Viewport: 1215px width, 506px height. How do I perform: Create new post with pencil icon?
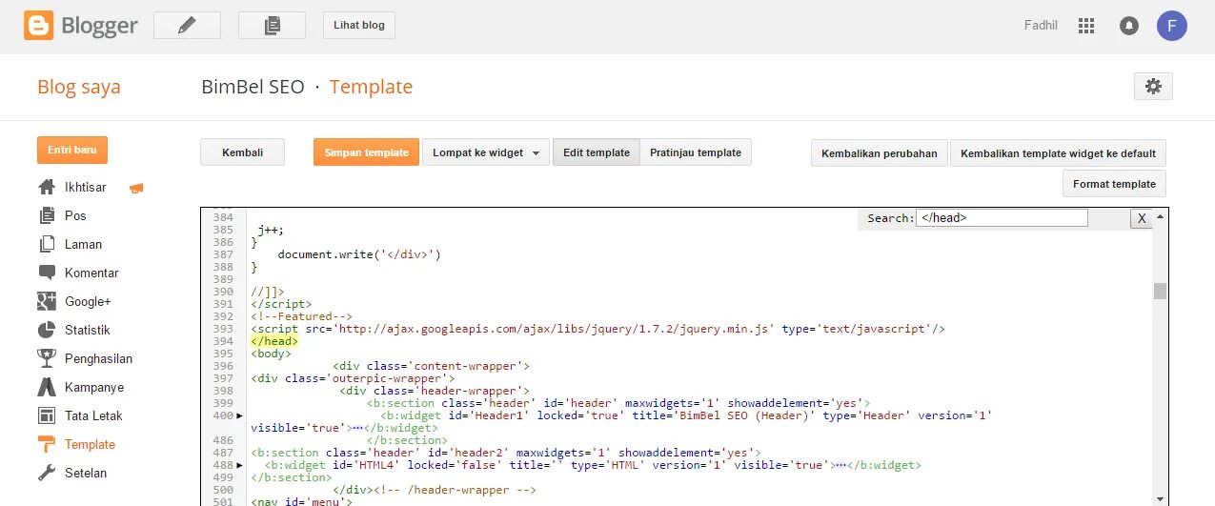tap(187, 26)
